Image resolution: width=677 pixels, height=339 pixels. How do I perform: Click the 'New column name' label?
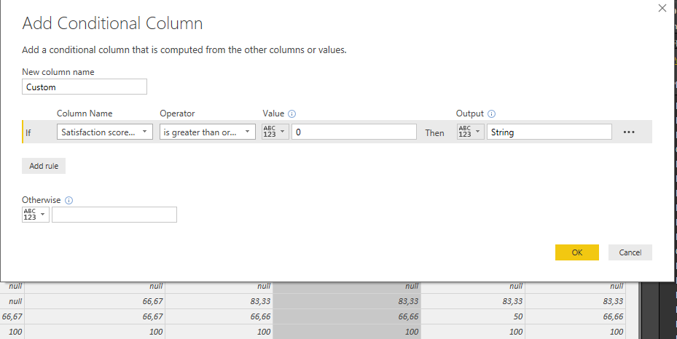(58, 72)
